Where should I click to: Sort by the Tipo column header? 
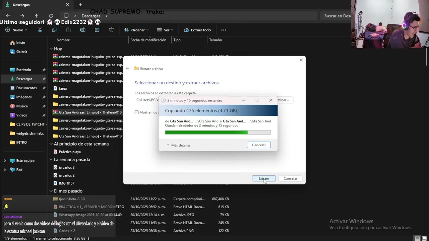pyautogui.click(x=177, y=40)
